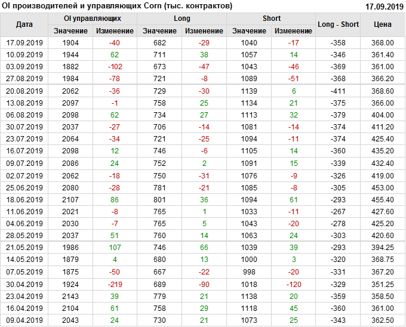Click price 455.40 in 18.06.2019 row

383,200
